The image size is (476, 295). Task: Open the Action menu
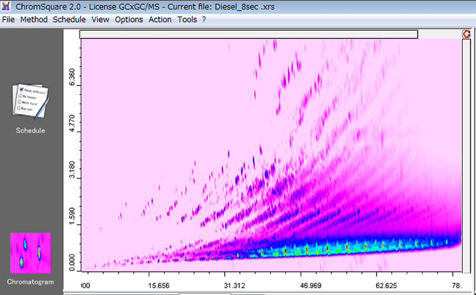pos(160,19)
